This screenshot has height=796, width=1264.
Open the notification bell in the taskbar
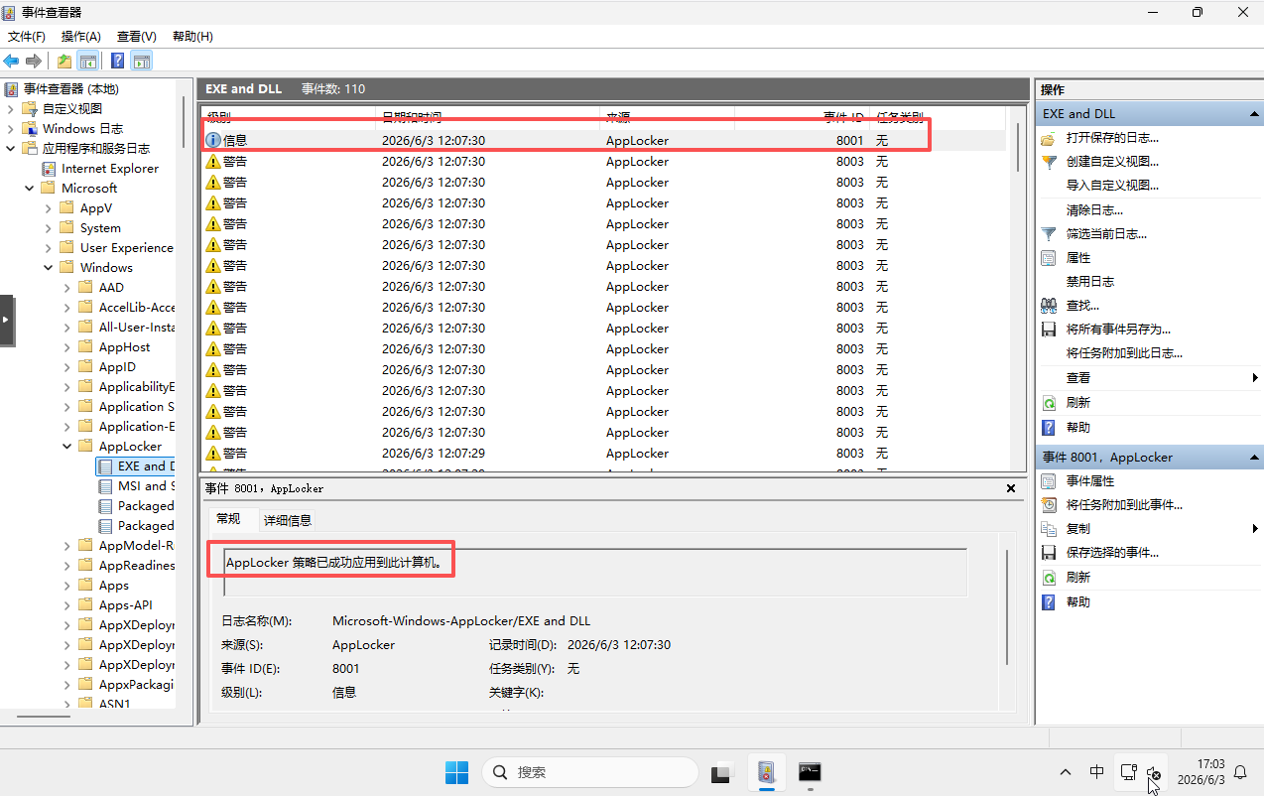click(x=1240, y=772)
